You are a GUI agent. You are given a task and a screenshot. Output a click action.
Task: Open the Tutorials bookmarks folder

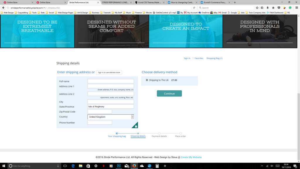[x=105, y=13]
